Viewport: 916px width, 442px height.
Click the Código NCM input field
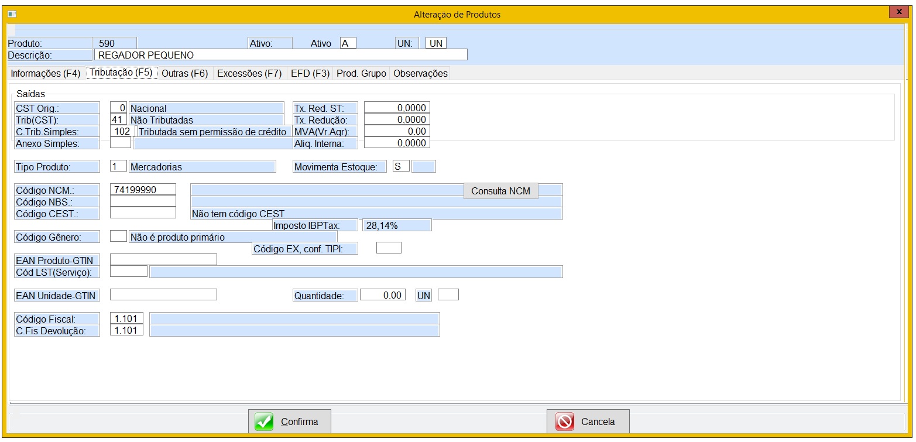tap(143, 190)
